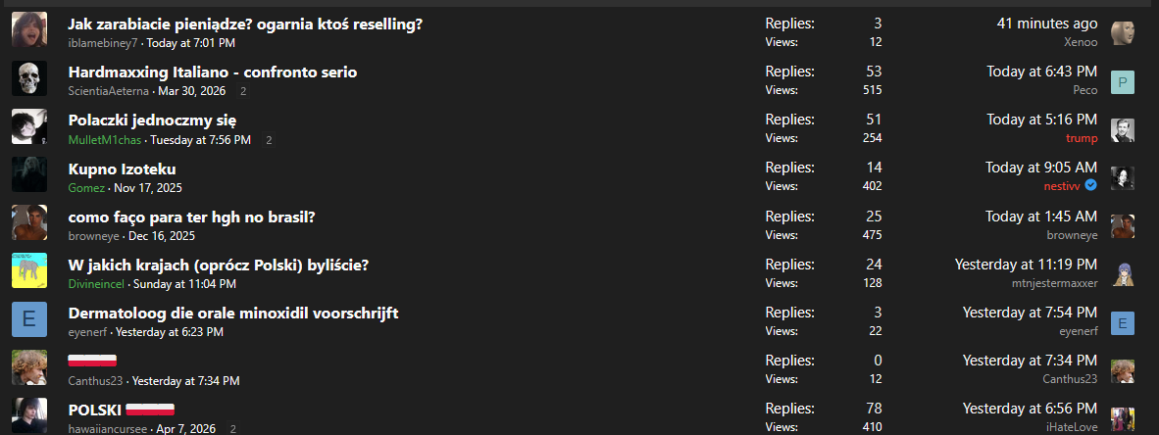
Task: Go to page 2 of Polaczki jednoczmy się
Action: 269,140
